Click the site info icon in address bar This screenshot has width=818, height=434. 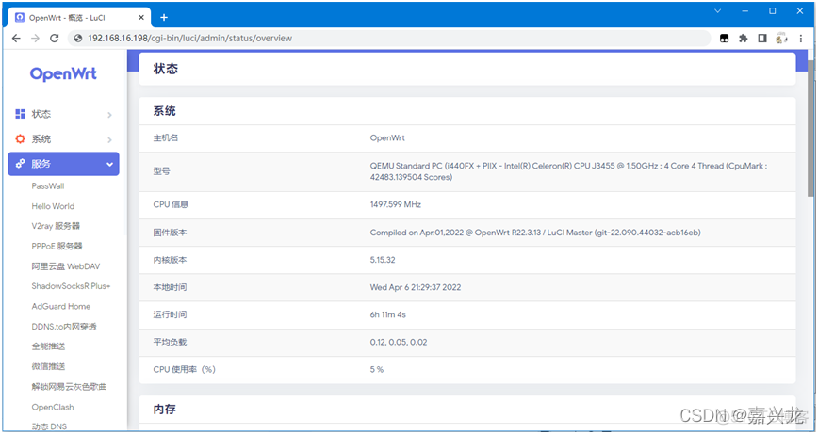pyautogui.click(x=79, y=38)
